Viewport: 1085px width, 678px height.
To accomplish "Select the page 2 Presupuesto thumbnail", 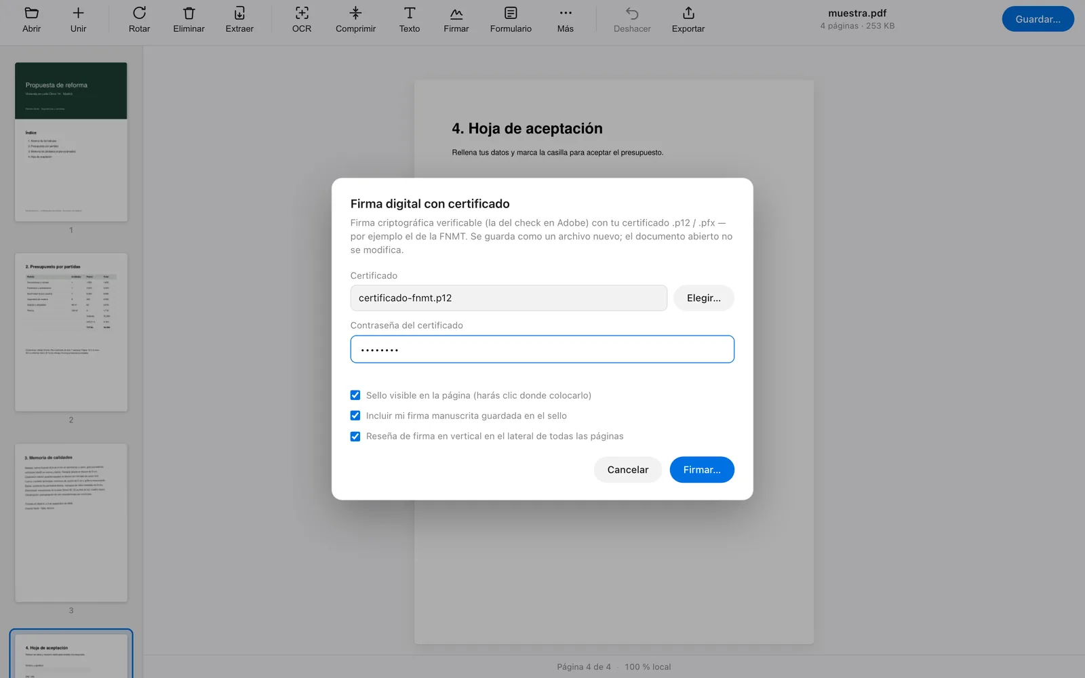I will [x=71, y=332].
